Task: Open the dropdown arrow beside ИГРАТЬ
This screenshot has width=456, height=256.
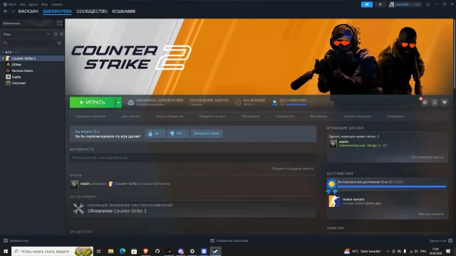Action: 118,102
